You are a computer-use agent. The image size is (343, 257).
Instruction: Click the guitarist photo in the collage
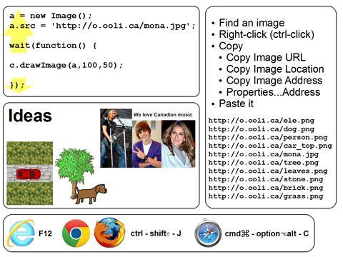(116, 138)
